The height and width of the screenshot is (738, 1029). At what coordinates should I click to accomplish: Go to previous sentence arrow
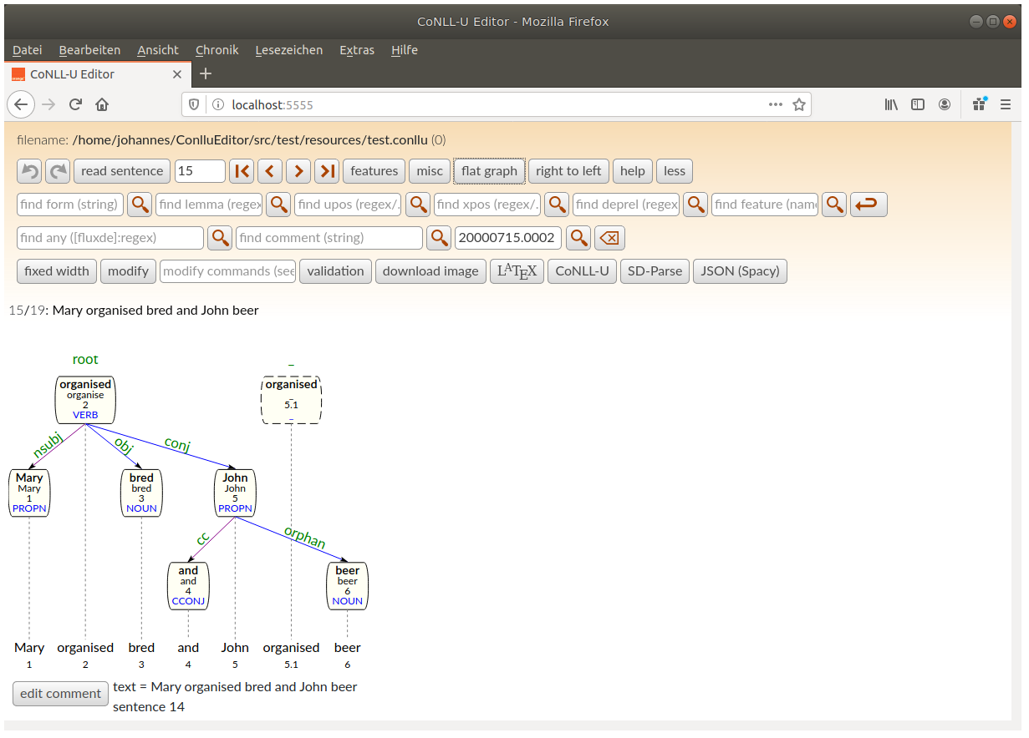tap(270, 171)
